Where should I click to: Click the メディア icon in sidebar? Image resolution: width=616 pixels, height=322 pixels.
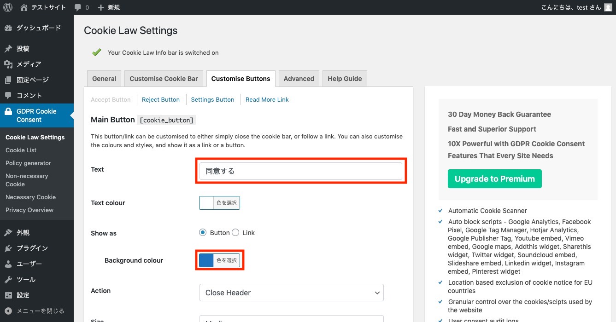[8, 64]
